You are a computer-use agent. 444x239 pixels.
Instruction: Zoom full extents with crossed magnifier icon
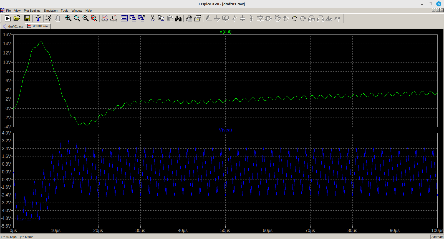tap(94, 18)
